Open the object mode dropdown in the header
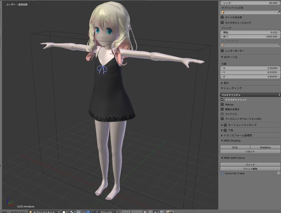Image resolution: width=281 pixels, height=213 pixels. coord(44,212)
